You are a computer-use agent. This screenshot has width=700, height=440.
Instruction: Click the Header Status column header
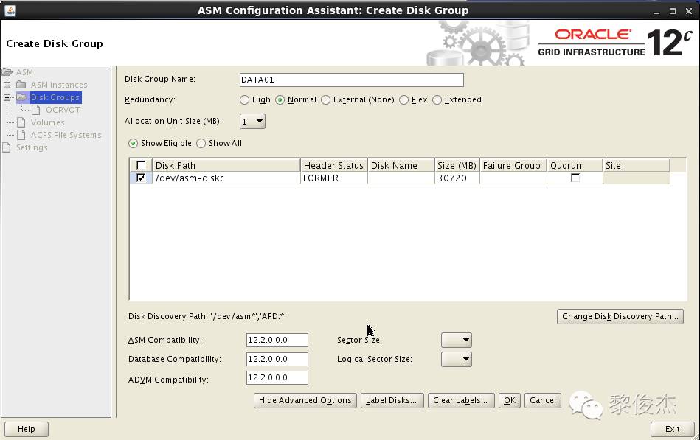pyautogui.click(x=333, y=165)
